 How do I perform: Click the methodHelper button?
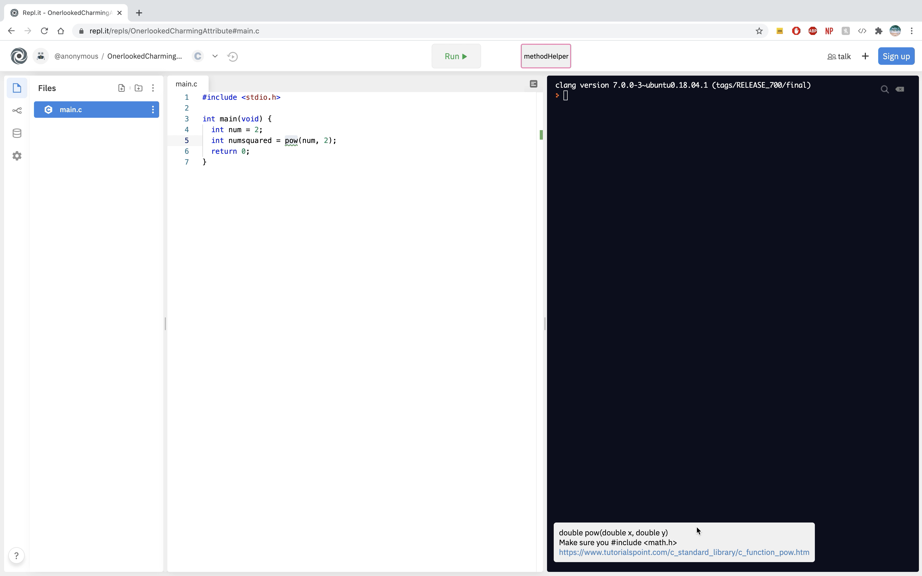coord(545,56)
